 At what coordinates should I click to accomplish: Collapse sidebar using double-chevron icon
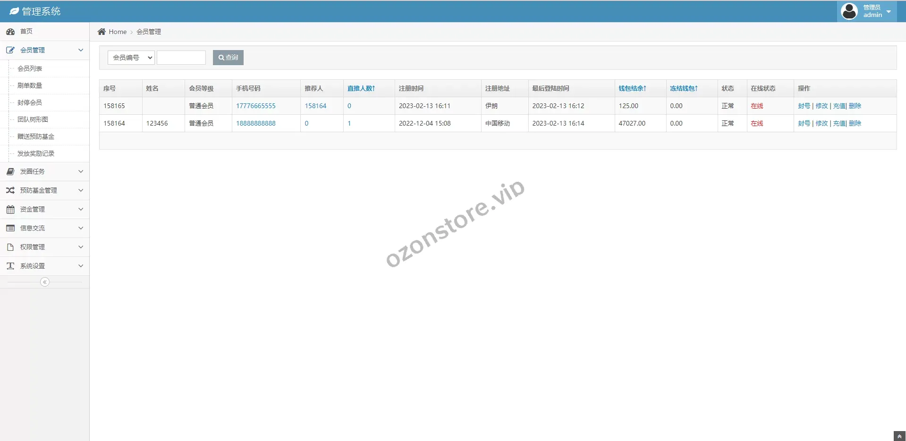coord(45,282)
